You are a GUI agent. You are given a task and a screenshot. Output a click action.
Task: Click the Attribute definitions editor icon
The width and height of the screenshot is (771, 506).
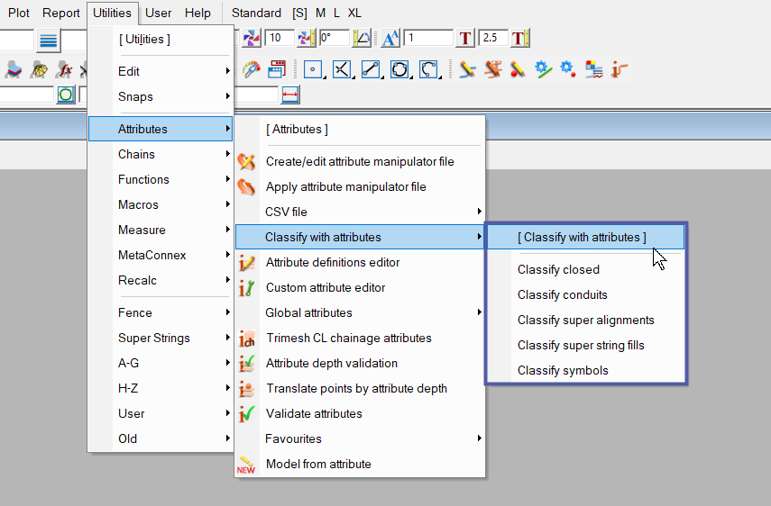click(246, 263)
